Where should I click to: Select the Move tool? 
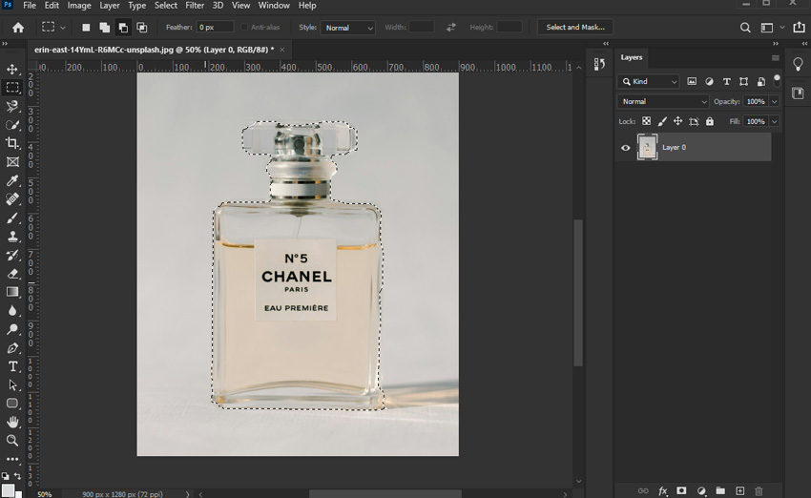pyautogui.click(x=12, y=69)
